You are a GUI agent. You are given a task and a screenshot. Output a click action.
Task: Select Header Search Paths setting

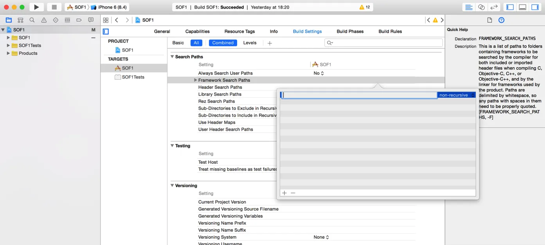tap(220, 87)
